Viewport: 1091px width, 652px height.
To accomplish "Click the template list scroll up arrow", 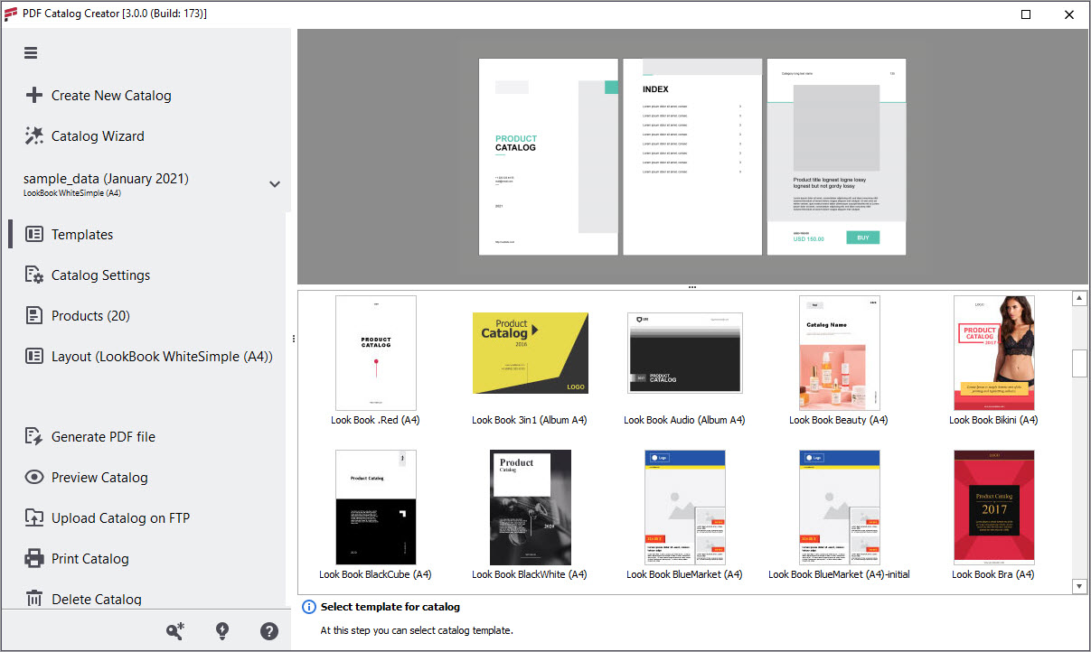I will 1079,299.
